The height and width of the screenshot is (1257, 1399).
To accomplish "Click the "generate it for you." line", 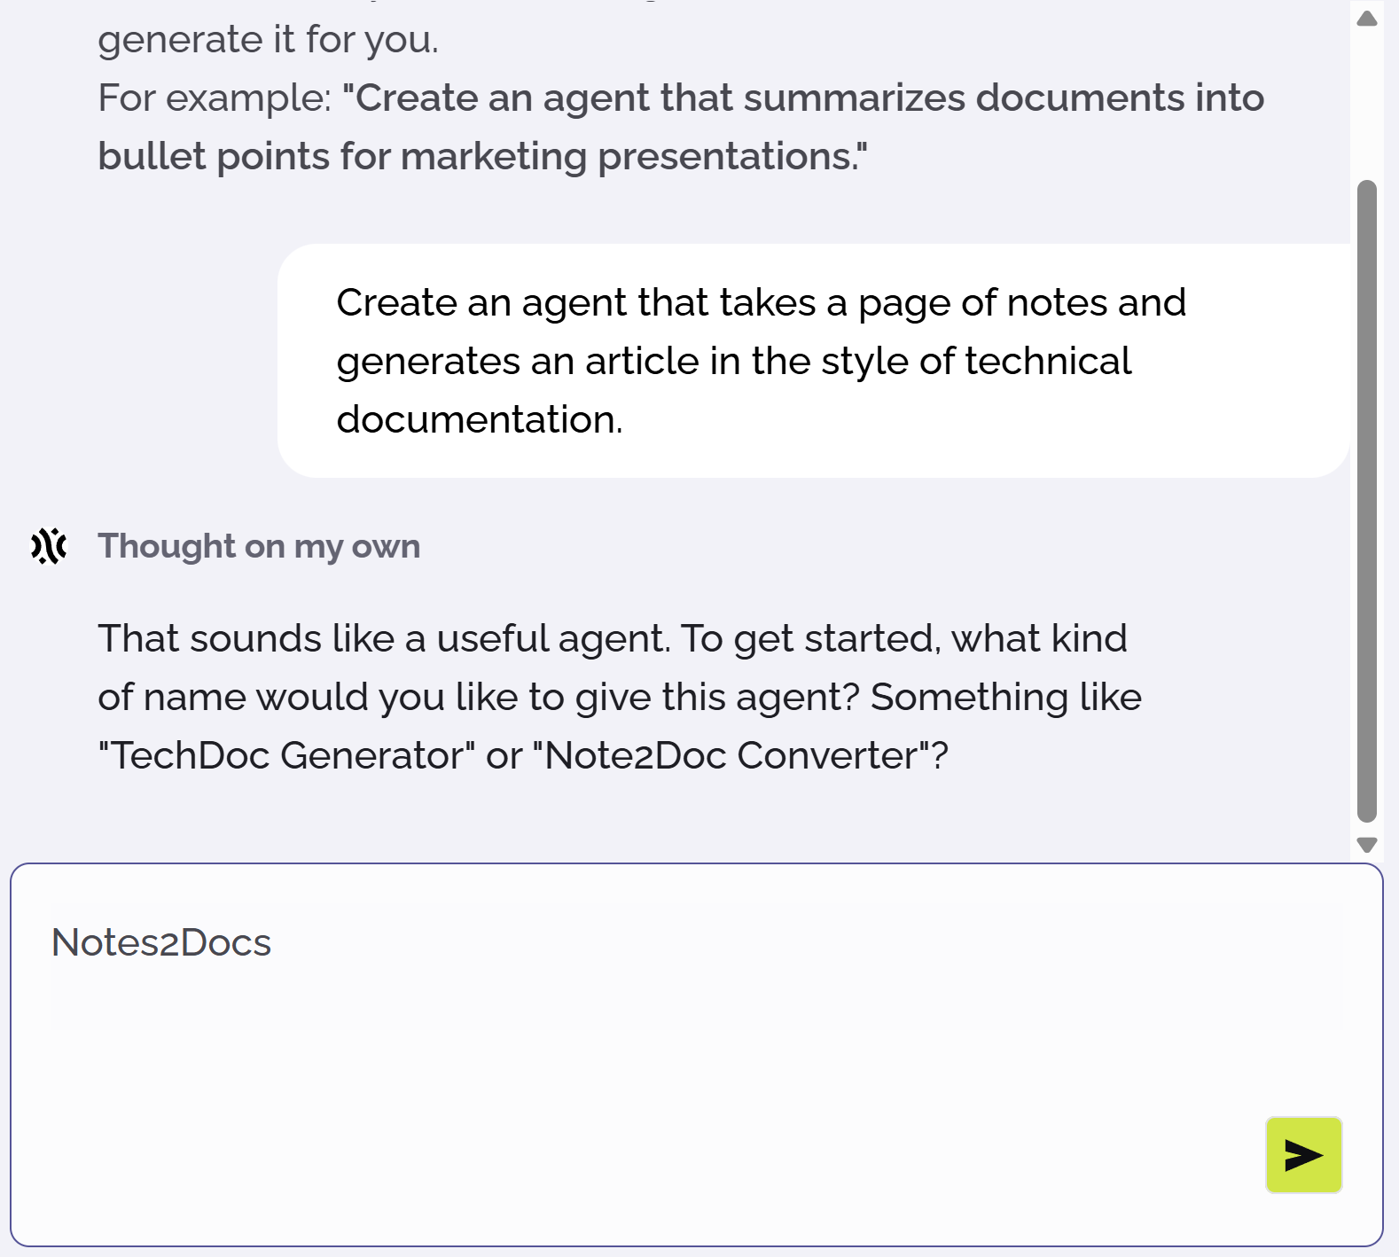I will point(268,40).
